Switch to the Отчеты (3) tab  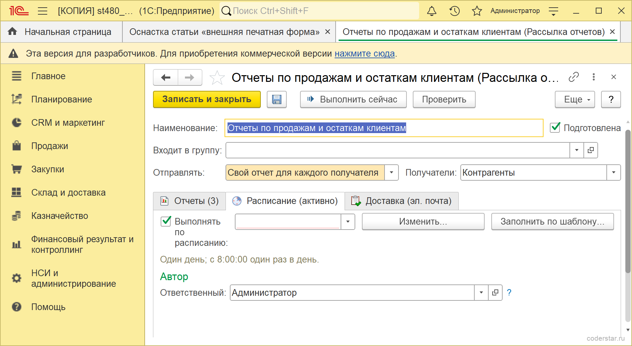click(x=190, y=201)
